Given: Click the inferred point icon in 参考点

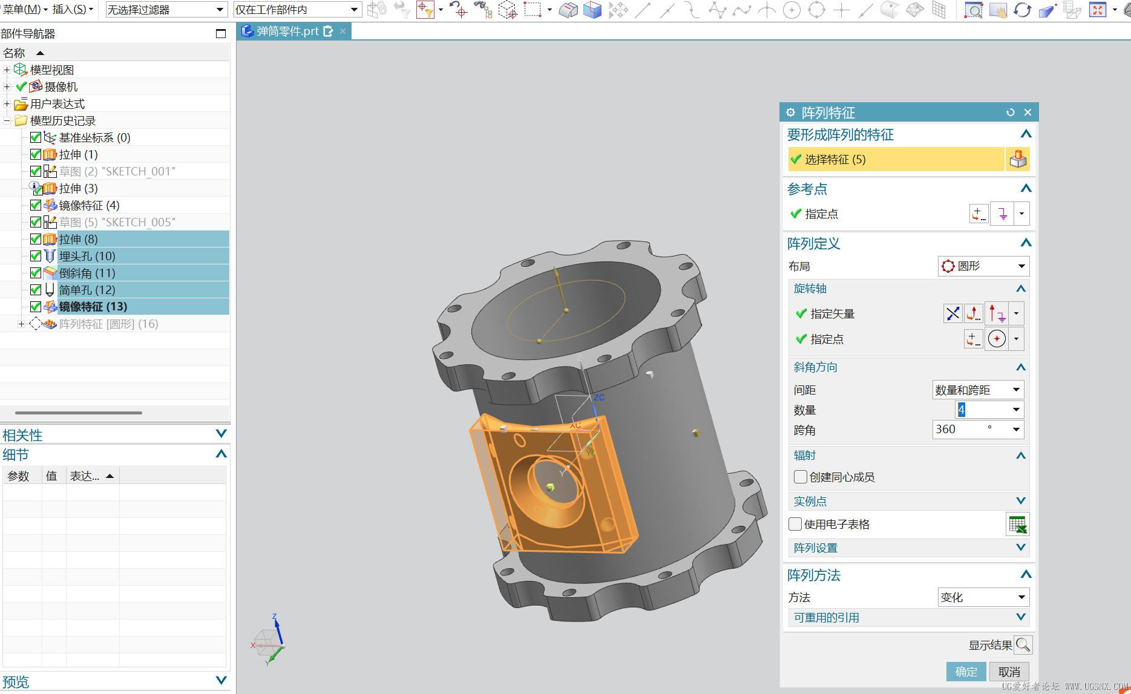Looking at the screenshot, I should tap(1002, 214).
